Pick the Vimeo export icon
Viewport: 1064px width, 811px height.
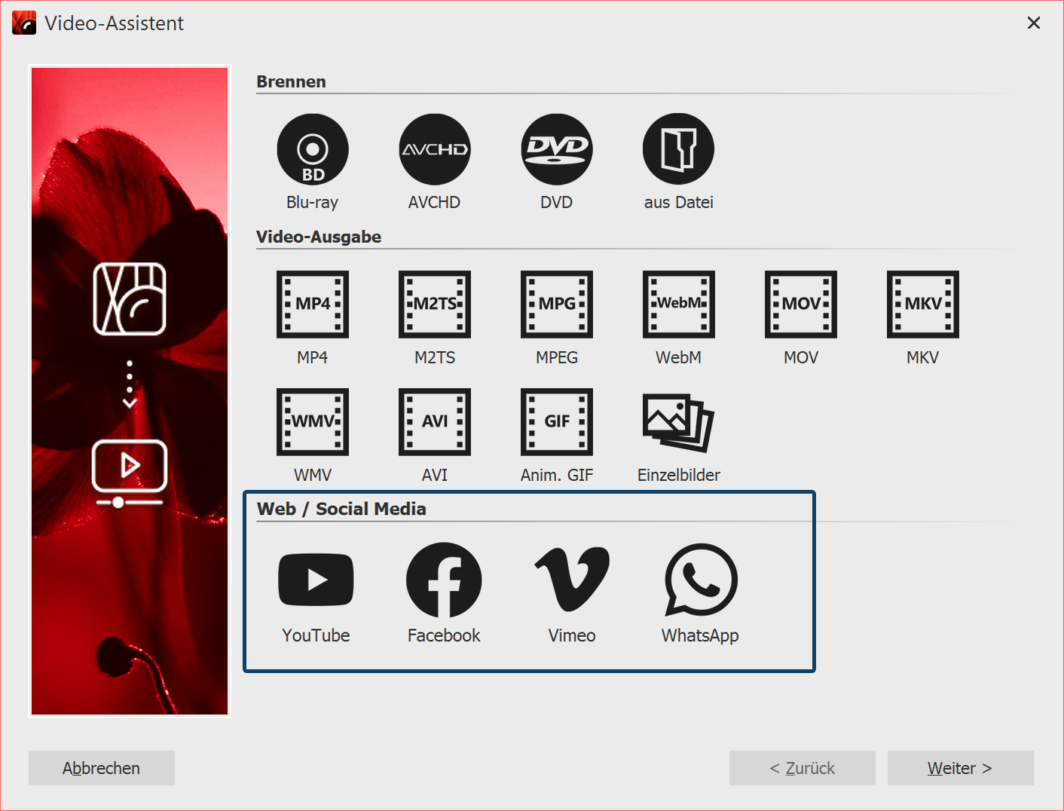tap(572, 580)
